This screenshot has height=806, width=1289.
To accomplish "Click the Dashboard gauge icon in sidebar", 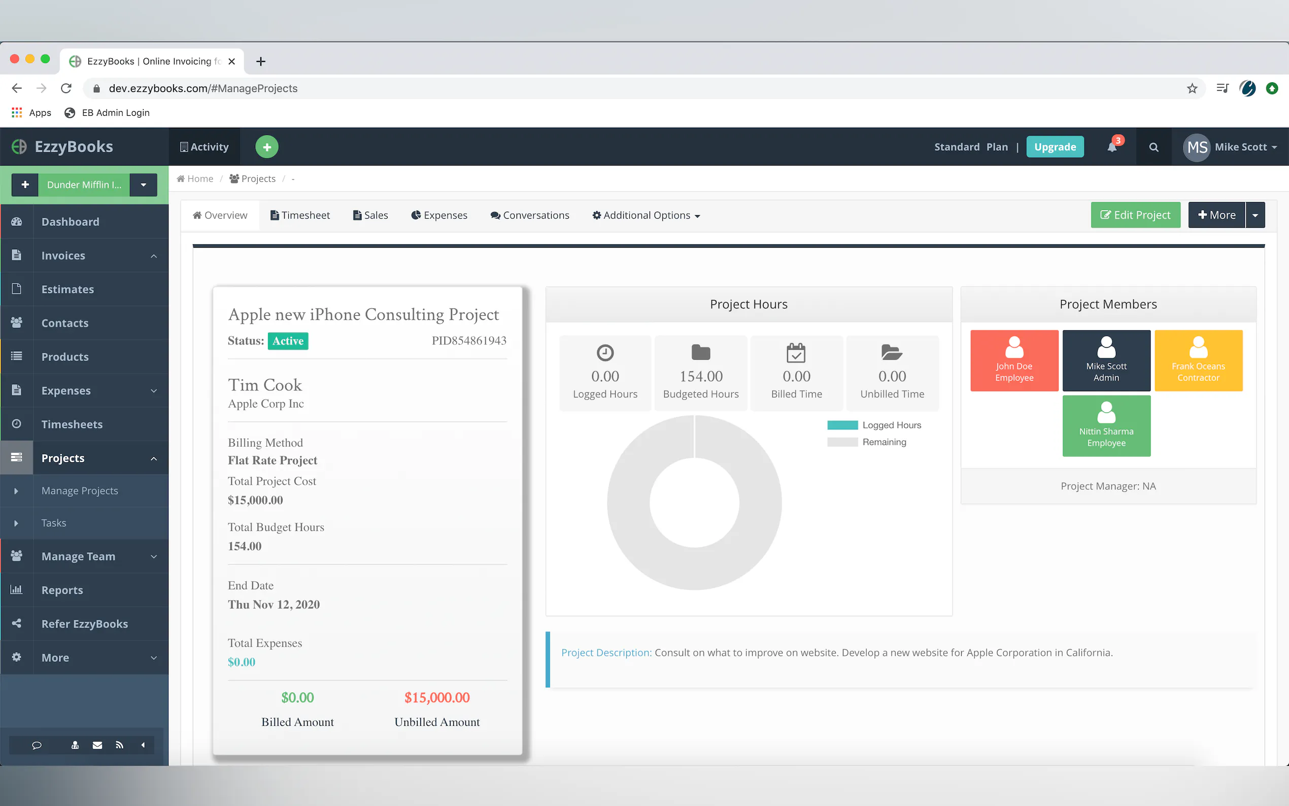I will click(17, 221).
